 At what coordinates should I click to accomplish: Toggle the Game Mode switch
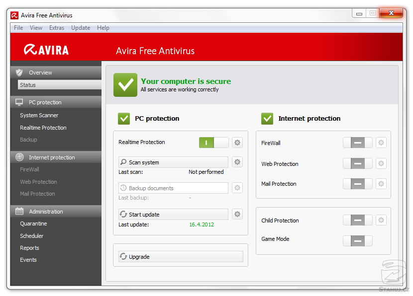[x=357, y=240]
